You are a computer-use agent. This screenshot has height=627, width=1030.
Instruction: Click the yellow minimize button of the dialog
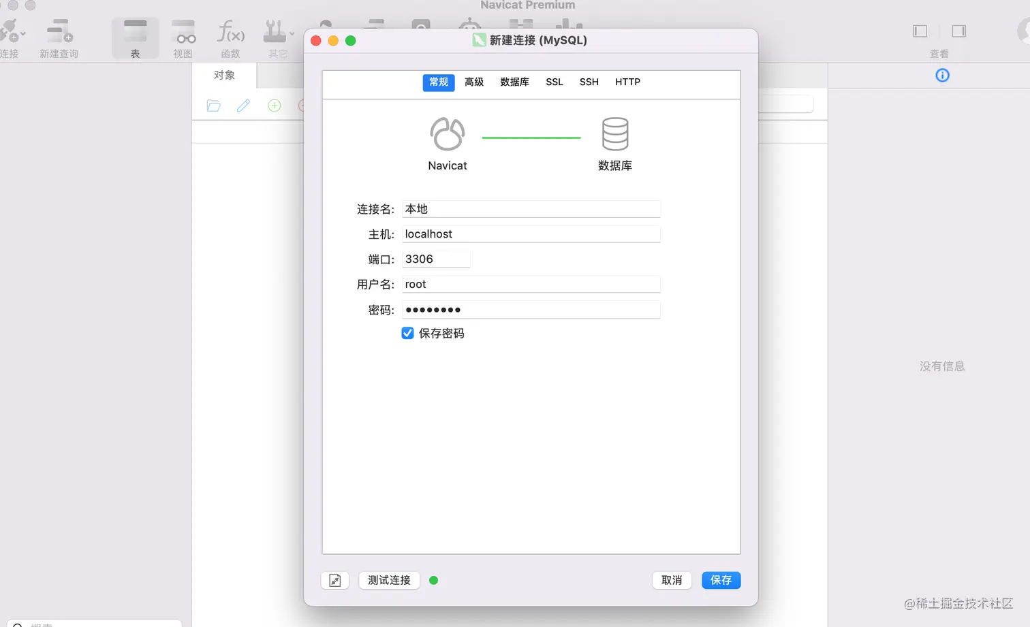click(333, 41)
